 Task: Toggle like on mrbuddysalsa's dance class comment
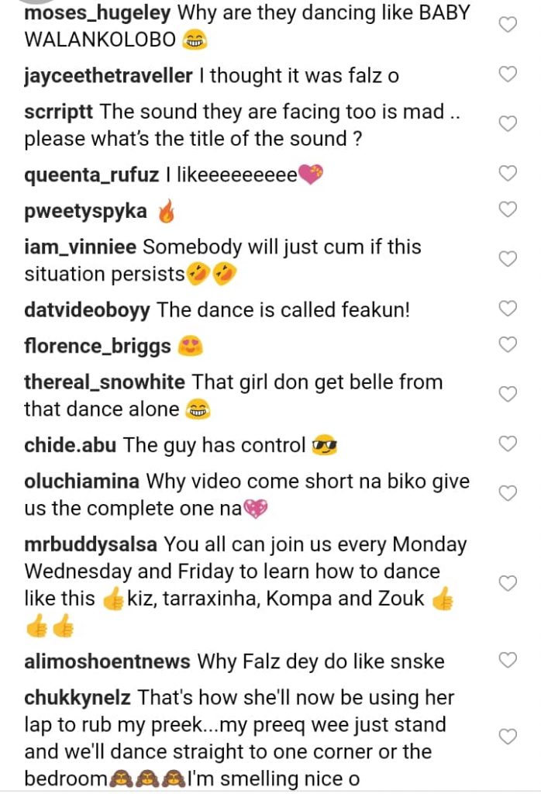pos(507,583)
